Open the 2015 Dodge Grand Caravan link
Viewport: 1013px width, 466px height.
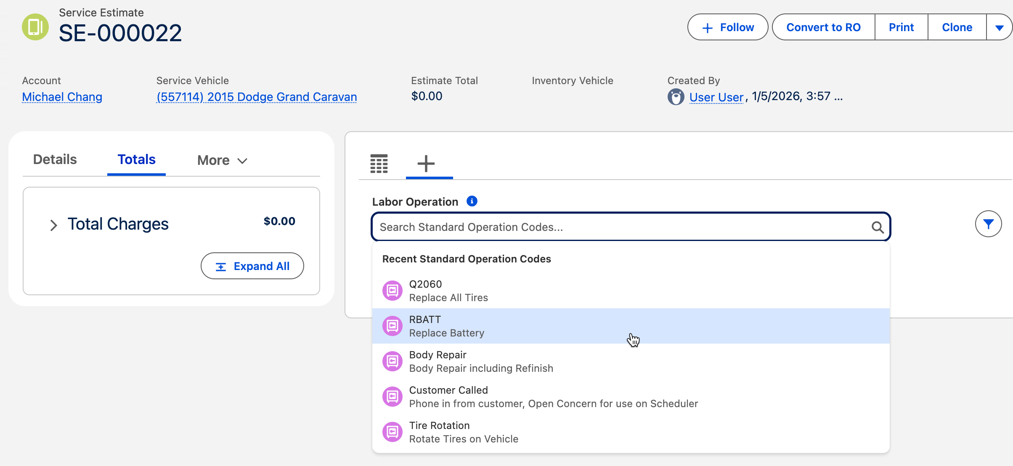tap(257, 97)
